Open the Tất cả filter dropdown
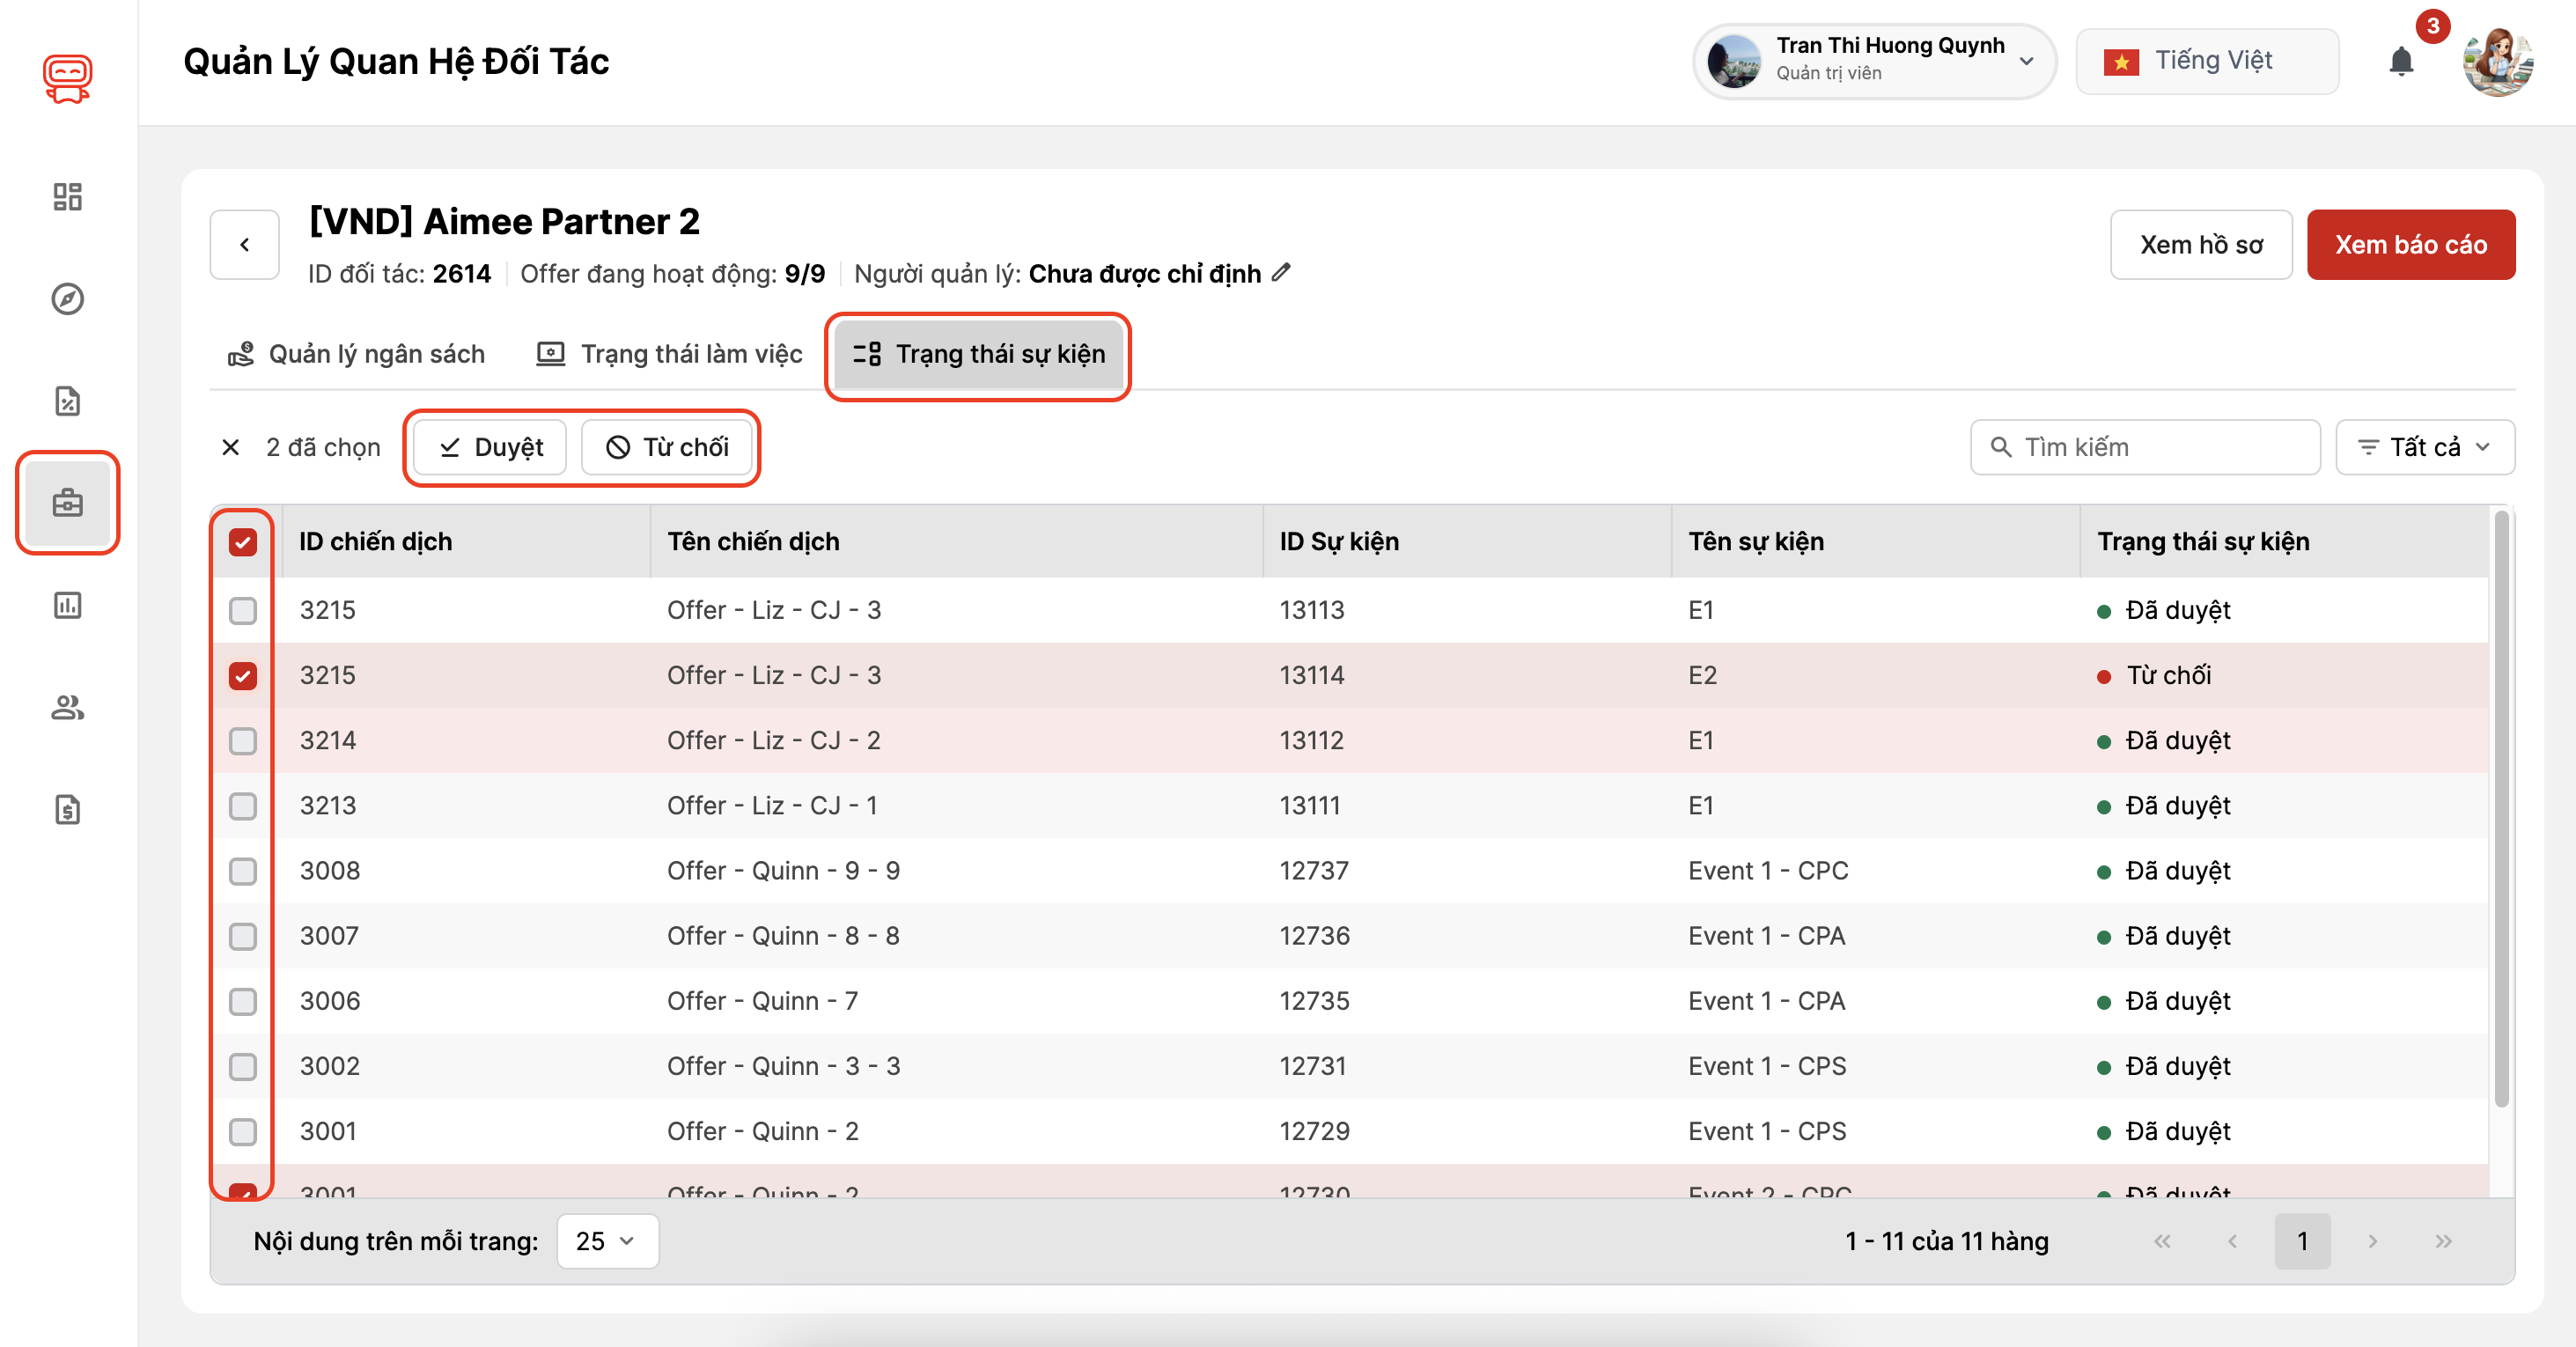 (x=2424, y=447)
